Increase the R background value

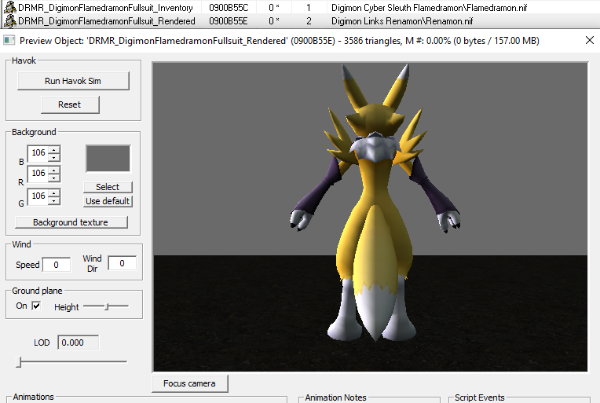(x=54, y=170)
